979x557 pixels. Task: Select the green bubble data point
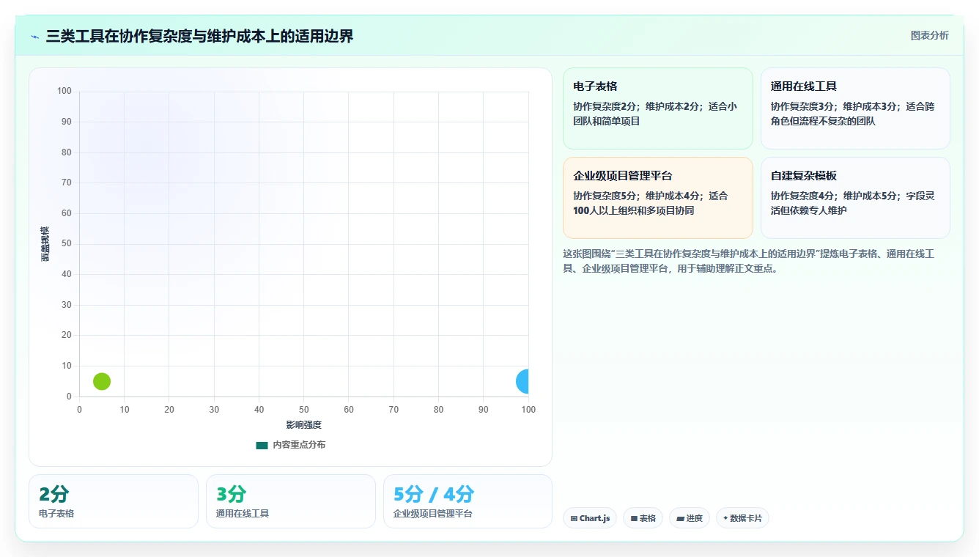pos(102,381)
